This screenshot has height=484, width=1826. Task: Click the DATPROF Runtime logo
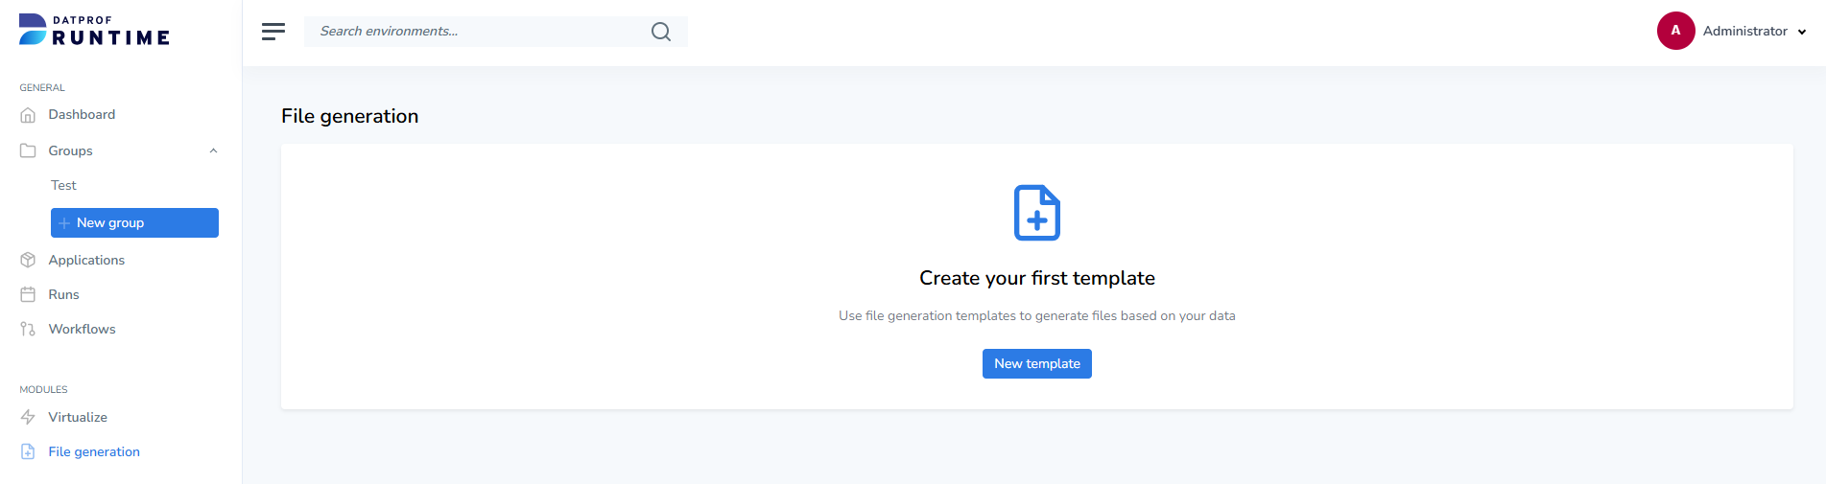point(94,31)
